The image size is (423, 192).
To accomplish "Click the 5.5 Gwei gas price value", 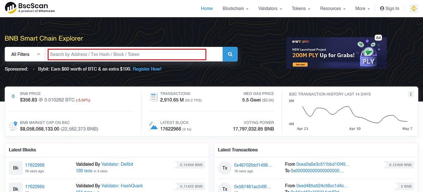I will tap(252, 100).
